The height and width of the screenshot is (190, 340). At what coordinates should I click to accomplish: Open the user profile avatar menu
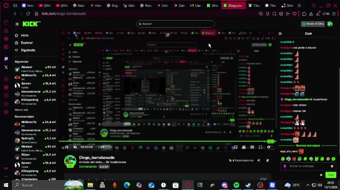coord(330,24)
